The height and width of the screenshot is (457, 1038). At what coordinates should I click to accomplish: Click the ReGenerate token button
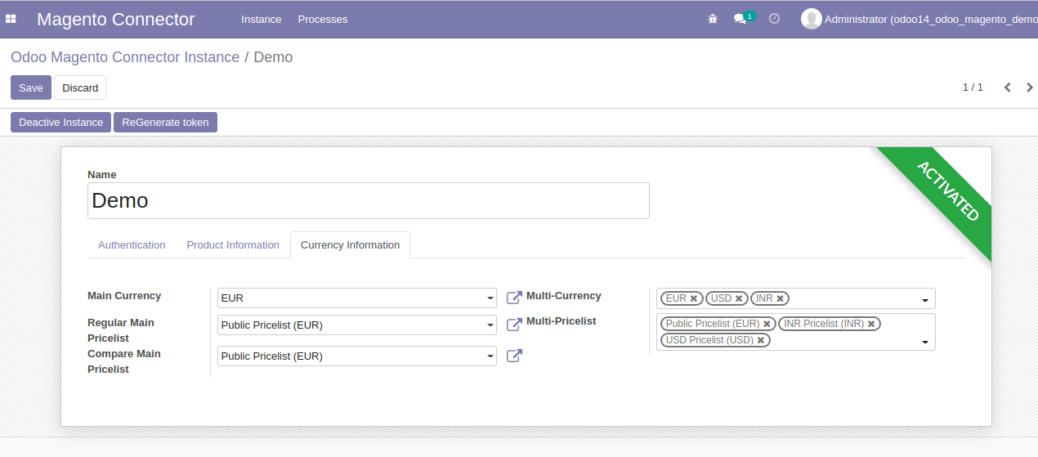165,122
